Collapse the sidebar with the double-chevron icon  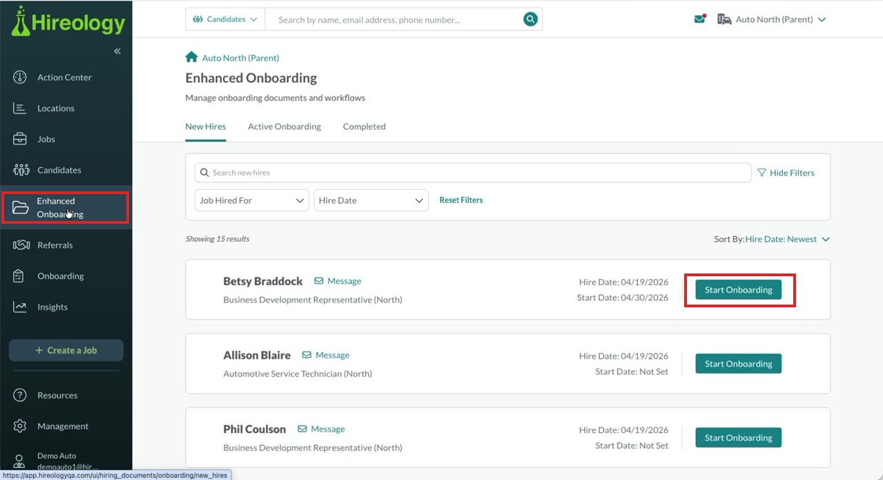tap(117, 51)
